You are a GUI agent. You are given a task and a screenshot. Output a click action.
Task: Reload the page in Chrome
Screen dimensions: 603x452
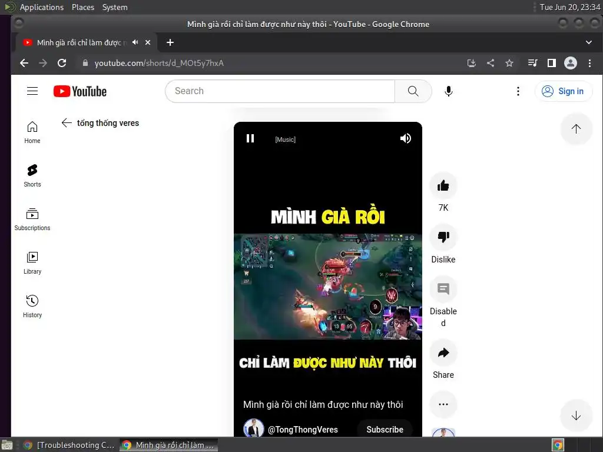click(x=62, y=63)
